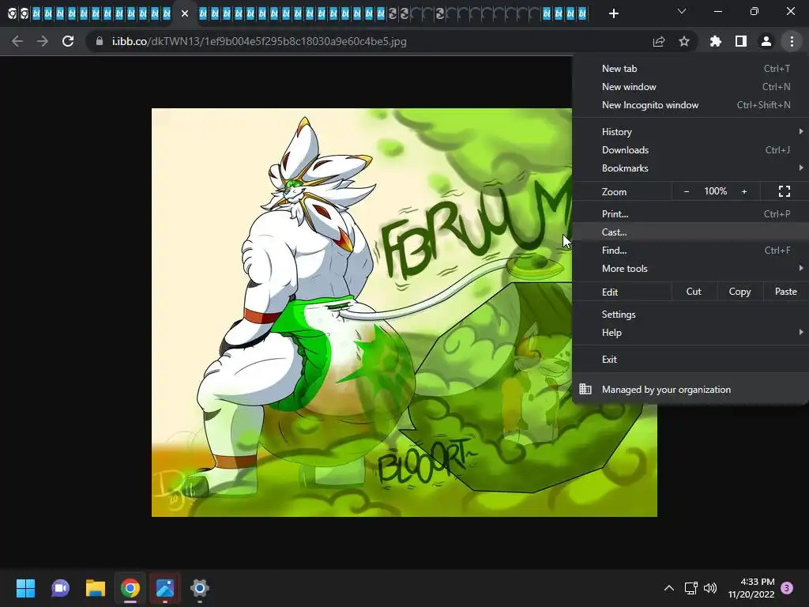Expand the Bookmarks submenu
Screen dimensions: 809x607
tap(690, 168)
